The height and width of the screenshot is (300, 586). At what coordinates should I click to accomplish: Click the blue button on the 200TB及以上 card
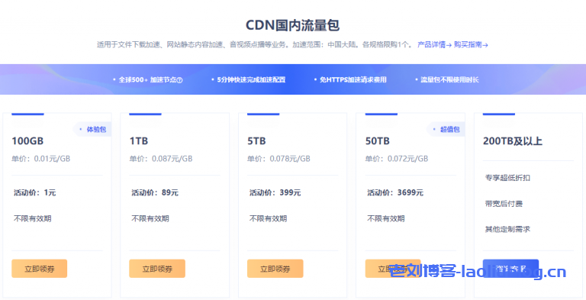coord(510,269)
